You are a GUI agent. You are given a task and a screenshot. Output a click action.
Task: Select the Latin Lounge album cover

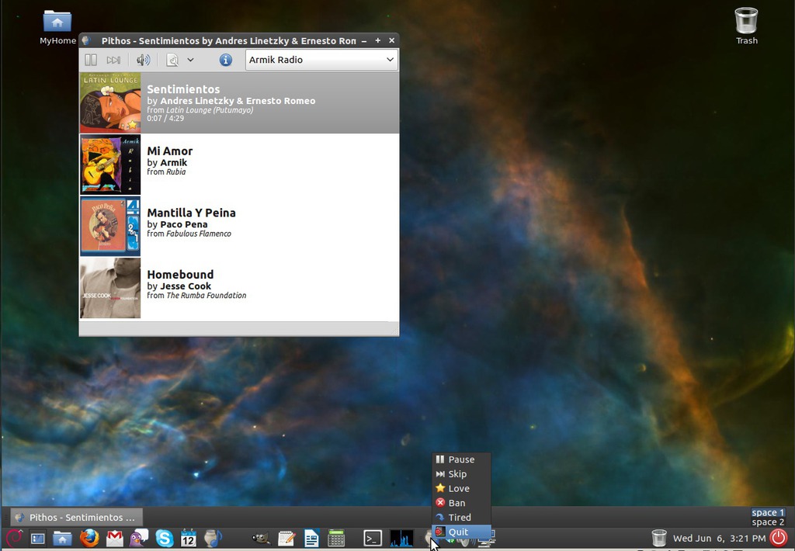110,103
